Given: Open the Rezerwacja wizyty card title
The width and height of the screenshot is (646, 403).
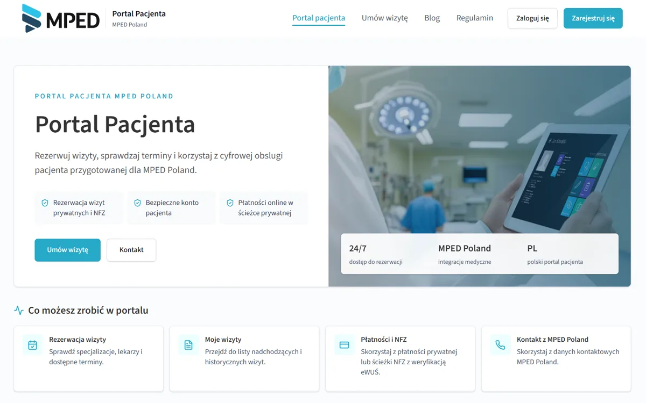Looking at the screenshot, I should point(78,340).
